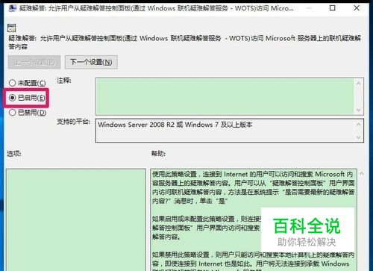The image size is (373, 271).
Task: Click the greyed 上一个设置(P) button
Action: coord(34,62)
